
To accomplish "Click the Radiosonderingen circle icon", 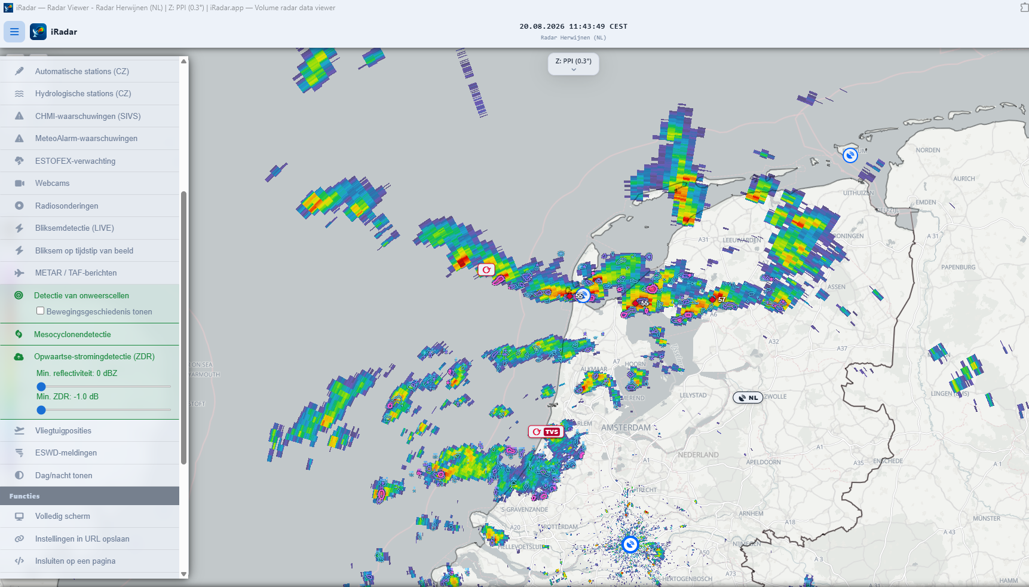I will point(19,206).
